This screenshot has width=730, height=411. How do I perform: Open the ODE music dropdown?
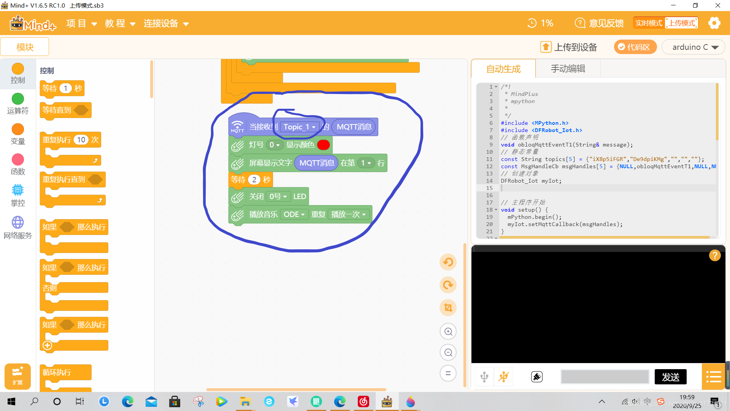pos(294,215)
